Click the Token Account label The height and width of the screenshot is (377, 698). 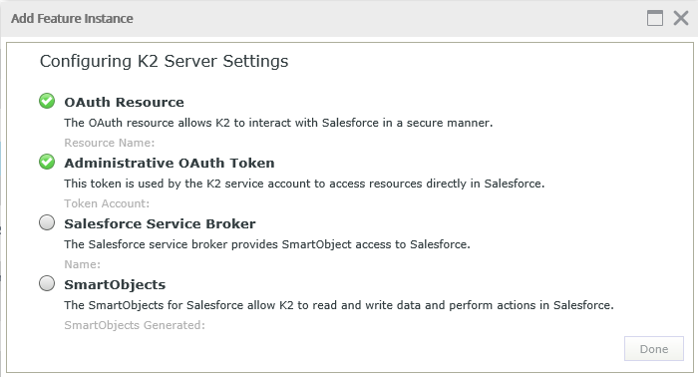(x=107, y=203)
